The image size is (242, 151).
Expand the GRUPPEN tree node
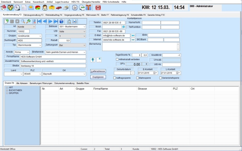6,93
